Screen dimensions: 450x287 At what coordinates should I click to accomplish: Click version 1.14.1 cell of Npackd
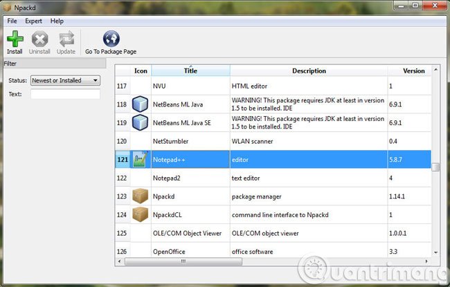410,196
